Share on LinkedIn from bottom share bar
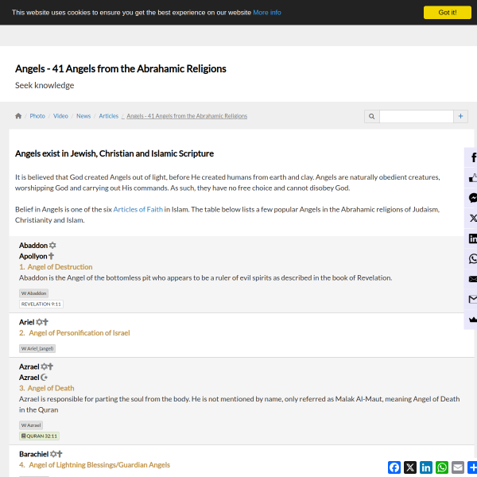 [426, 467]
